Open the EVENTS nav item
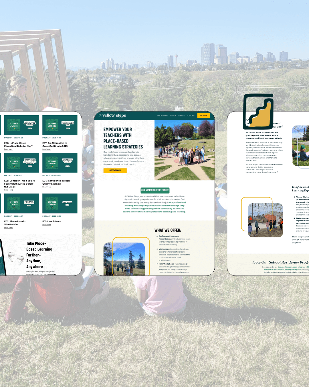The width and height of the screenshot is (309, 387). (x=181, y=116)
